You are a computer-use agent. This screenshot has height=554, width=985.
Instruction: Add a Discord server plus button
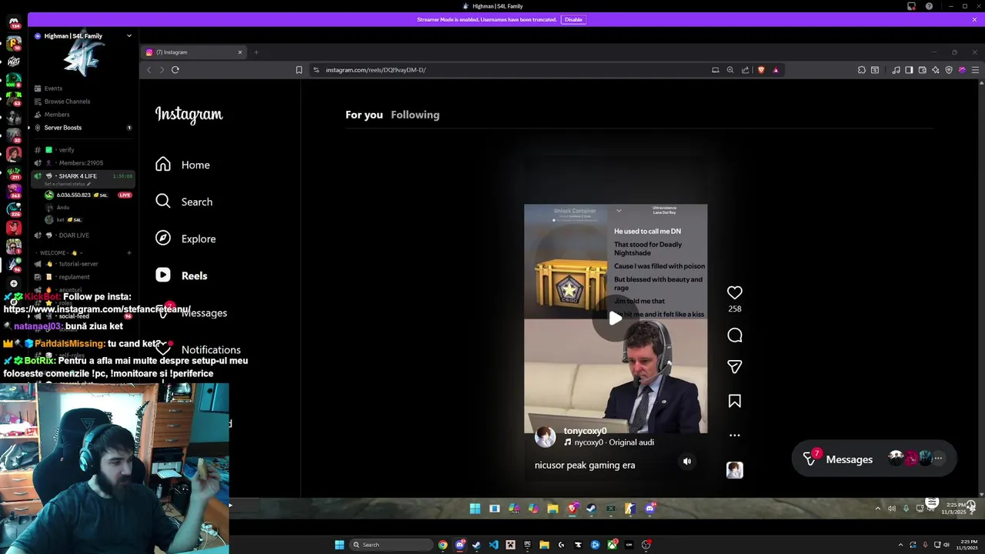13,283
